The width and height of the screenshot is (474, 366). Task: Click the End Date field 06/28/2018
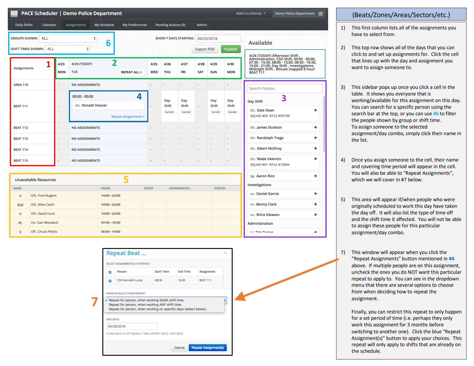point(132,326)
